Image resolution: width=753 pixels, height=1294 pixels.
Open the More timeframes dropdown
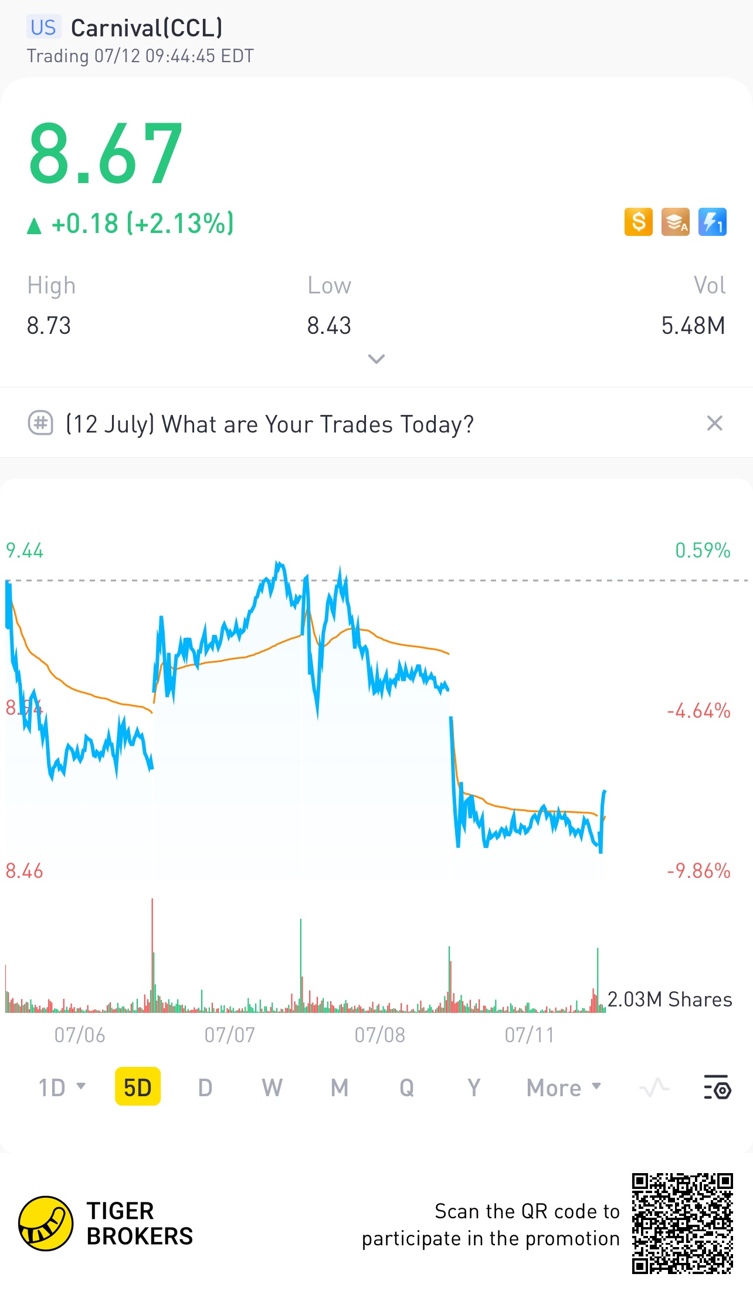[x=563, y=1087]
